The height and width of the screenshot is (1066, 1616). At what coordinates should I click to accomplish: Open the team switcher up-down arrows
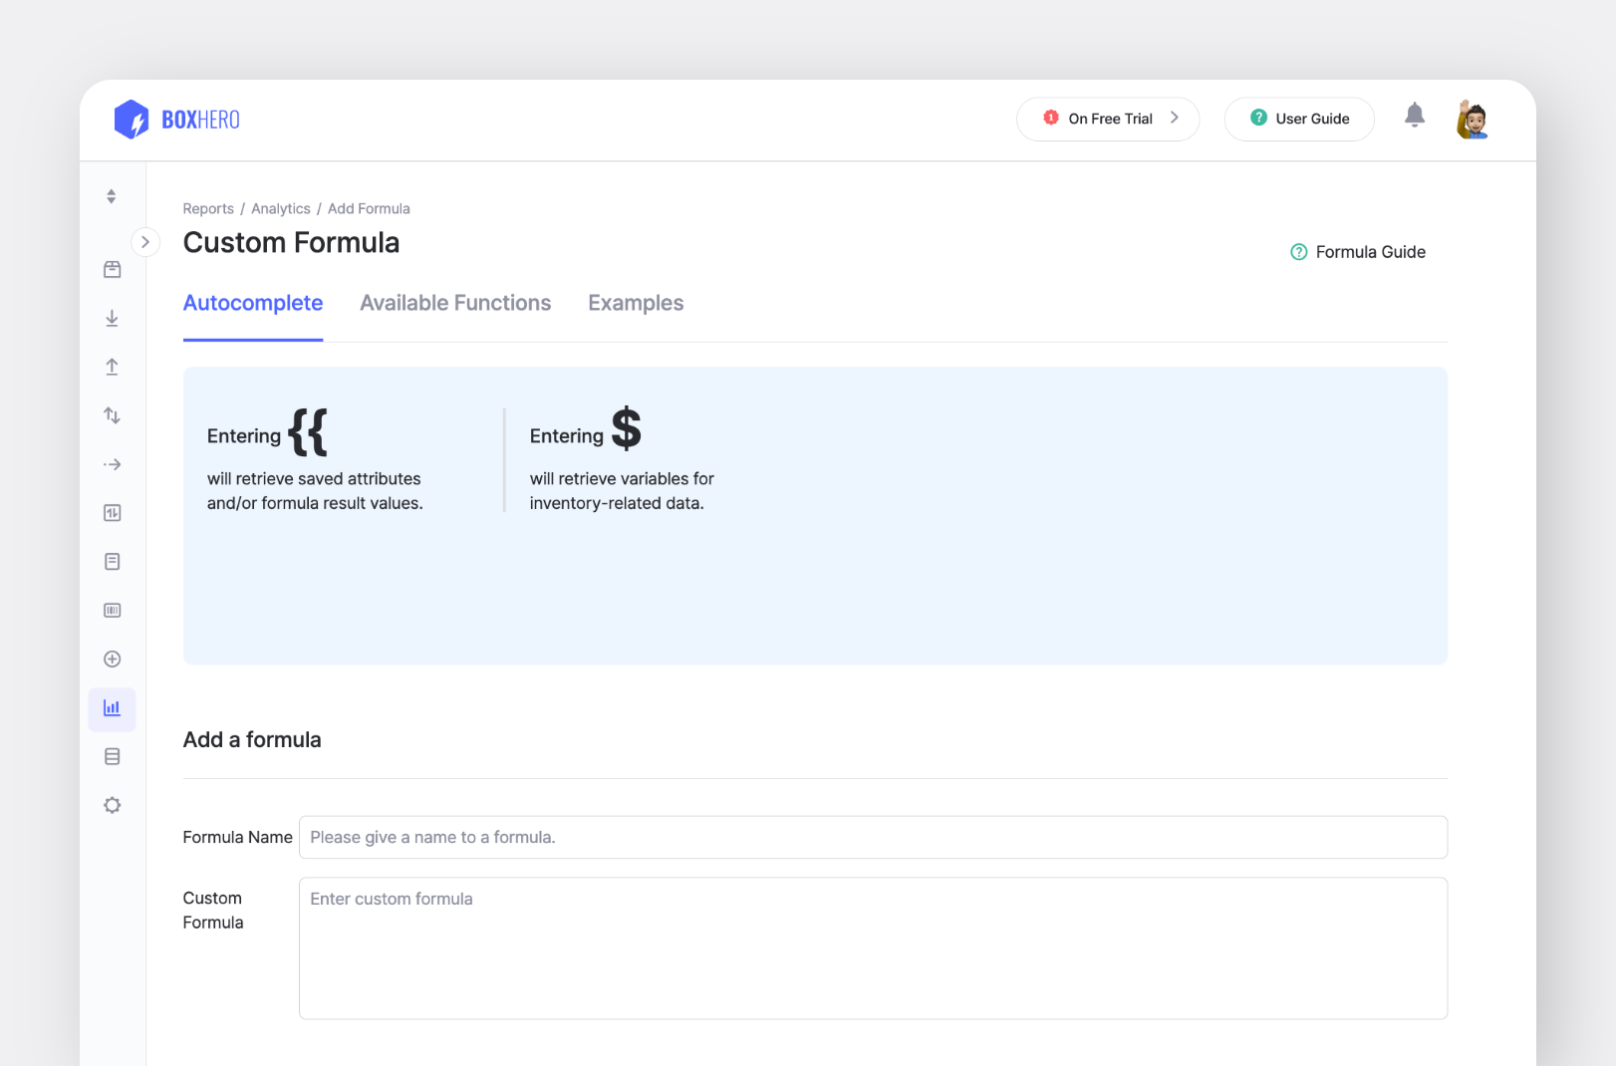112,196
